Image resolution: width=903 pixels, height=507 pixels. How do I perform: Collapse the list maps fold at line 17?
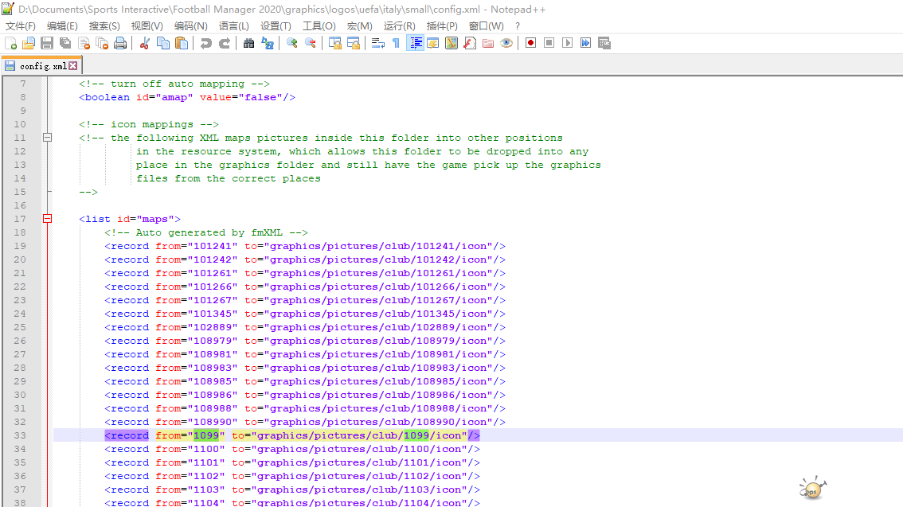(x=47, y=219)
